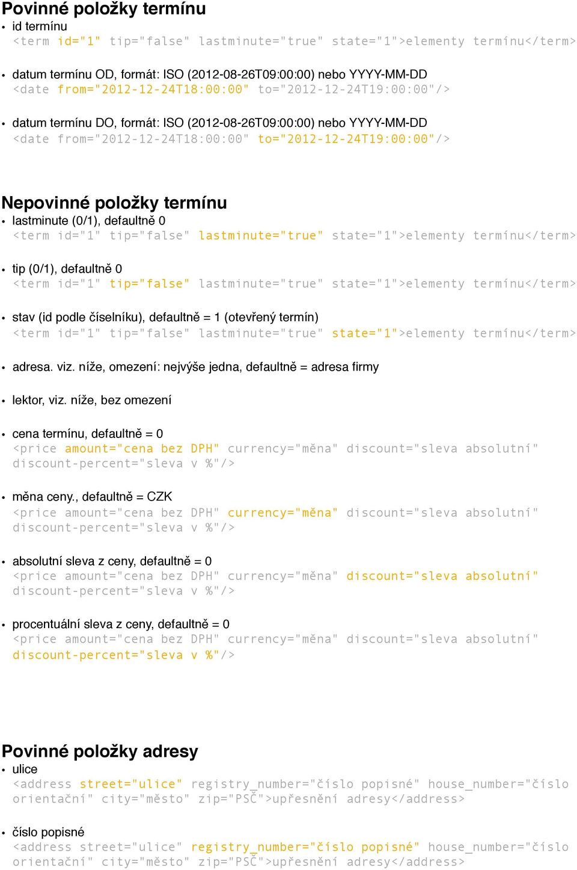This screenshot has width=577, height=870.
Task: Click the highlighted id="1" attribute
Action: (x=79, y=42)
